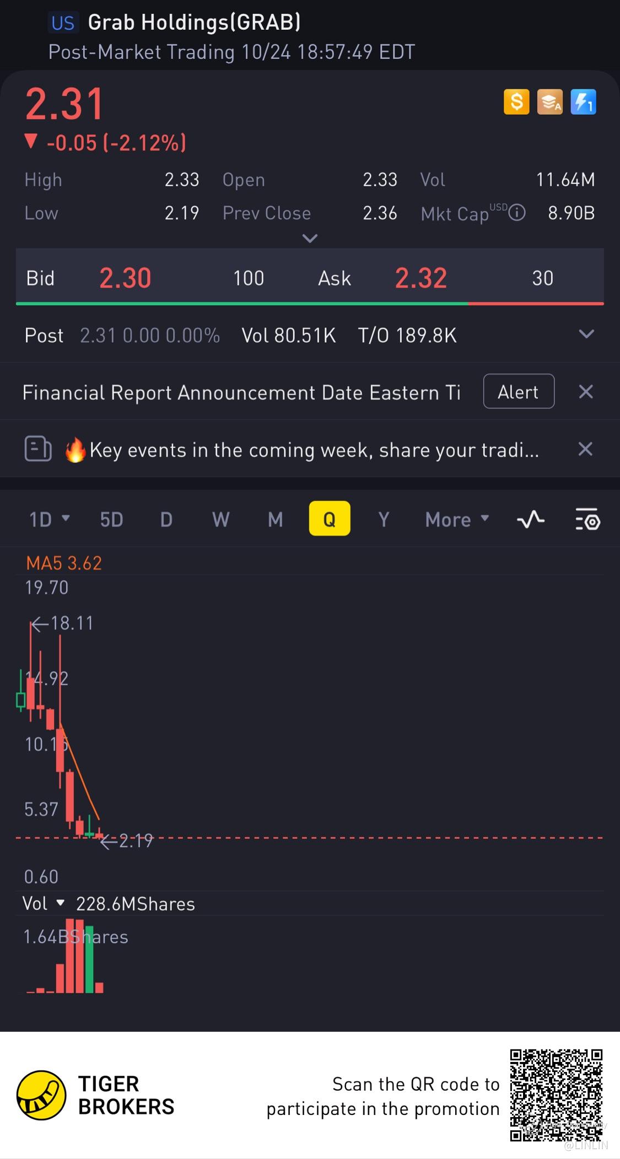Open the More timeframes dropdown
Screen dimensions: 620x1159
pyautogui.click(x=457, y=519)
